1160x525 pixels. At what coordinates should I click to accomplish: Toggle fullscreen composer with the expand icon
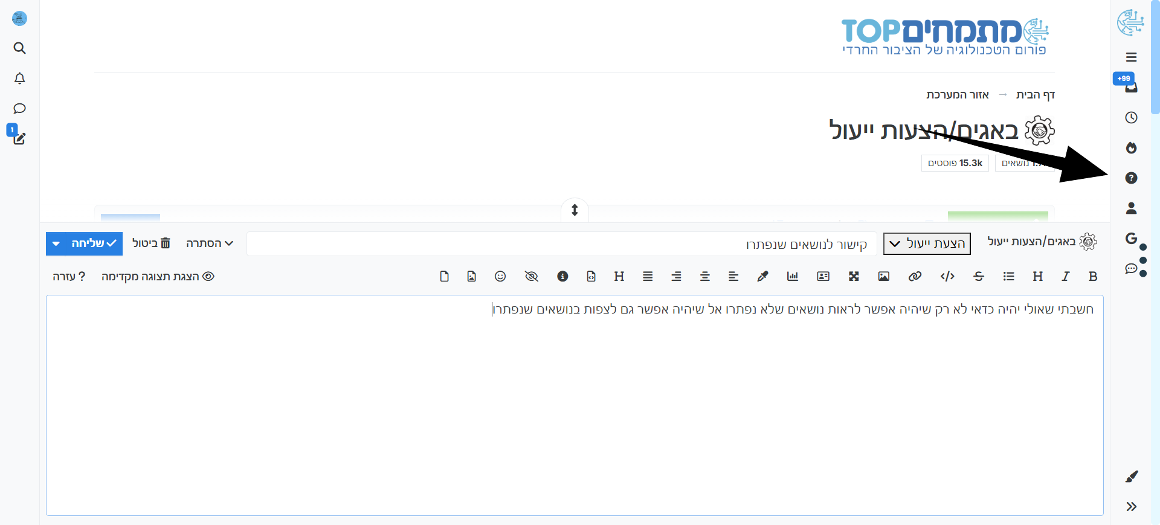point(854,276)
